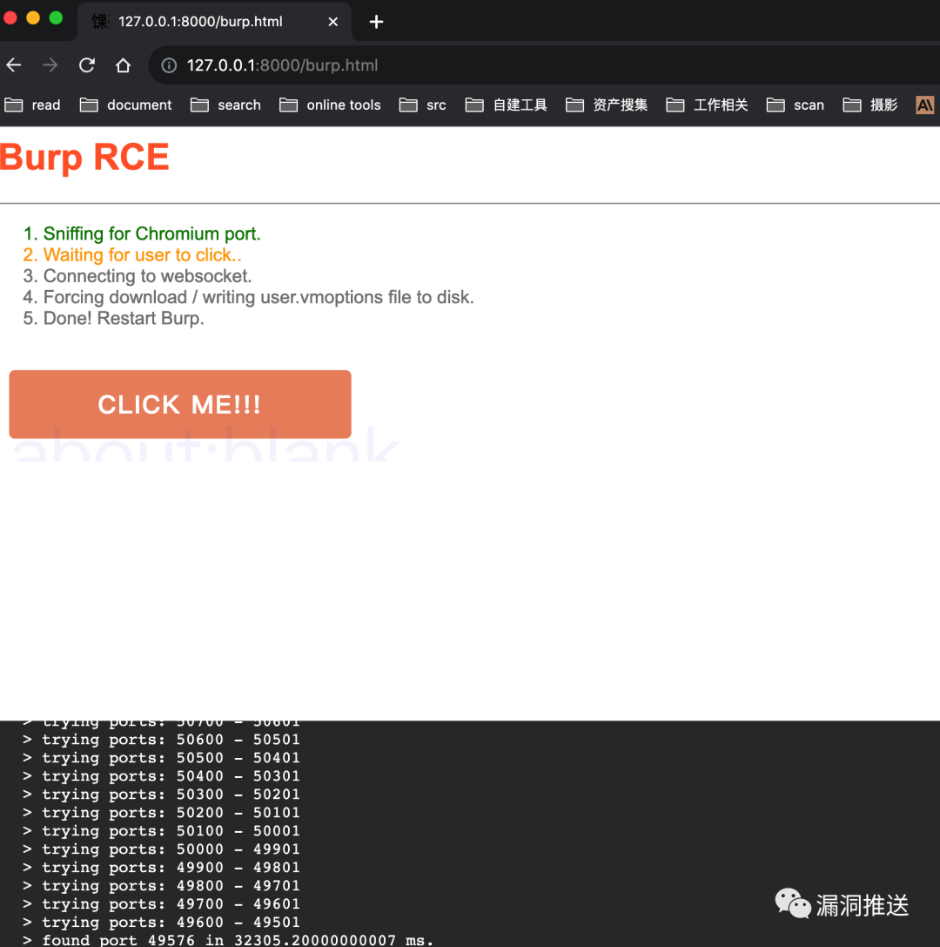Select step 2 Waiting for user to click
The height and width of the screenshot is (947, 940).
point(132,255)
